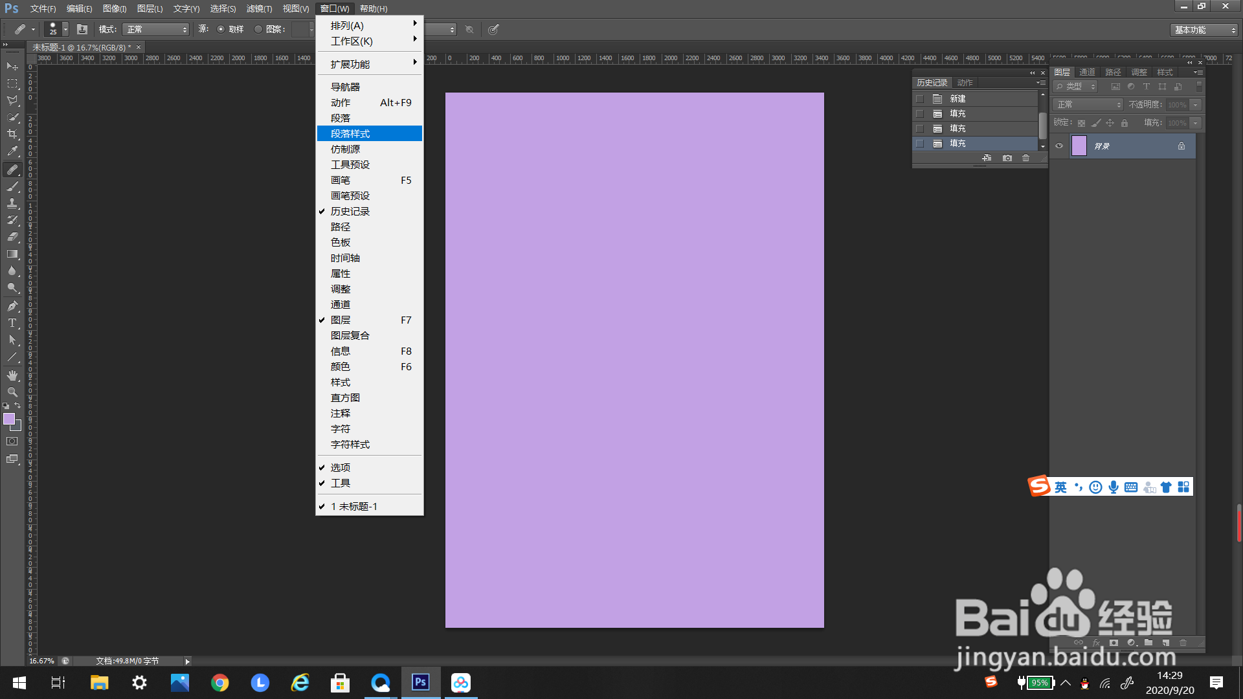
Task: Select the Horizontal Type tool
Action: [x=12, y=323]
